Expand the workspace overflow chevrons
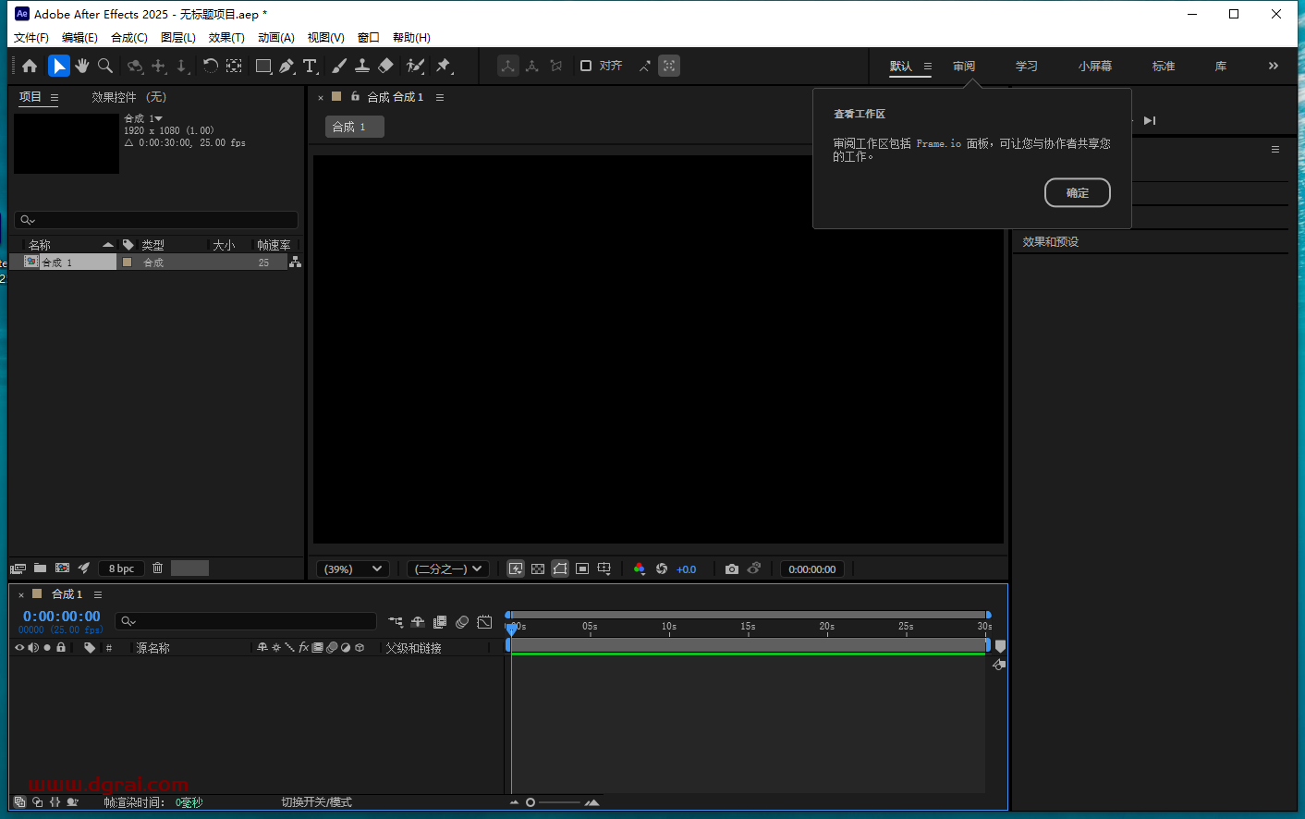Screen dimensions: 1305x819 pyautogui.click(x=1274, y=66)
